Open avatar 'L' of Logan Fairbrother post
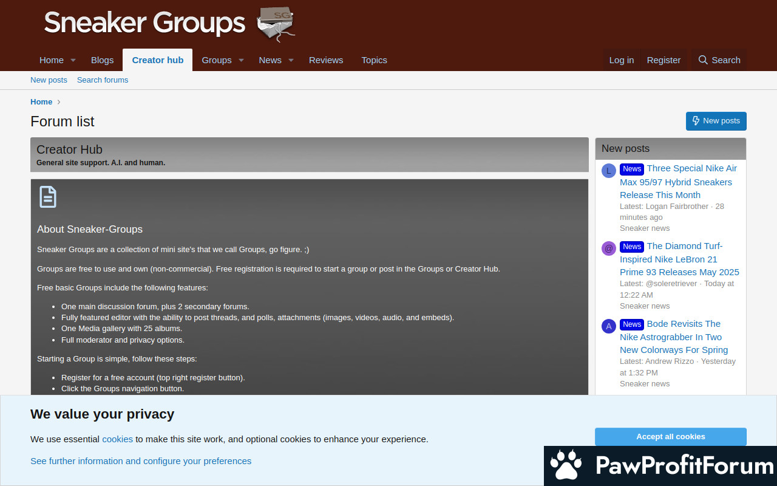777x486 pixels. click(x=609, y=171)
